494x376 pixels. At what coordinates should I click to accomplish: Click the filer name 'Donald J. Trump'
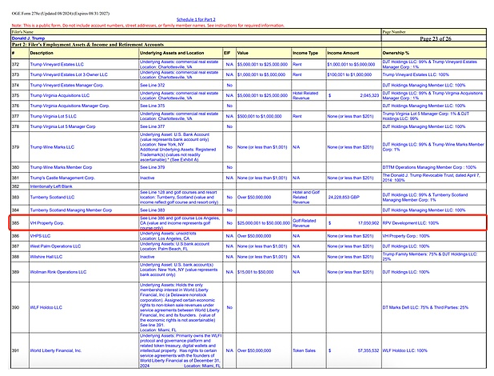tap(28, 38)
